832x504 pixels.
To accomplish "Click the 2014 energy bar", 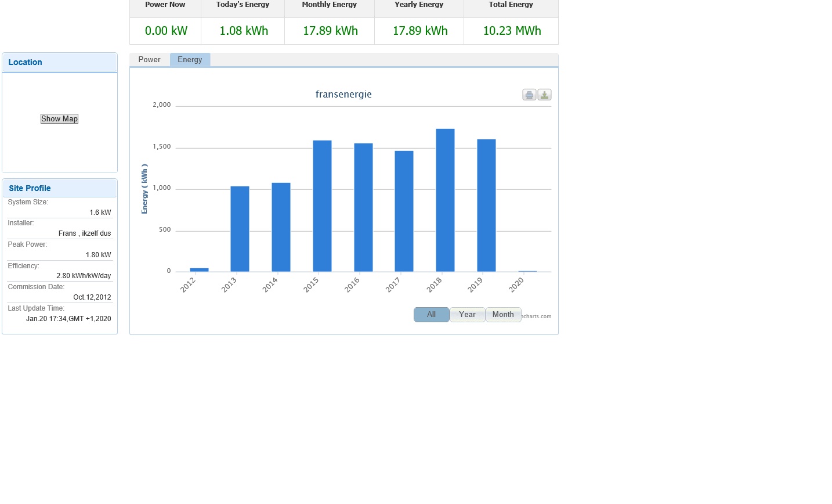I will 281,227.
